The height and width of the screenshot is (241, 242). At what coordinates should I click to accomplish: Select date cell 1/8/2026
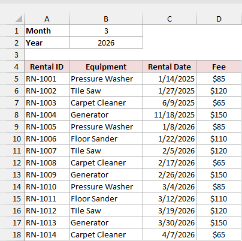[x=170, y=126]
